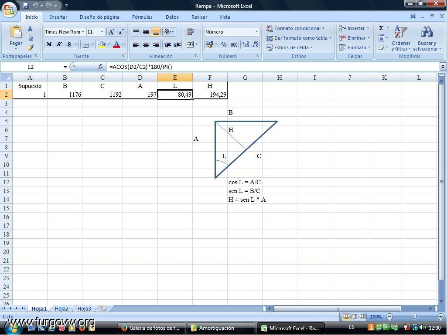Open the Estilos de celda gallery

[x=290, y=47]
